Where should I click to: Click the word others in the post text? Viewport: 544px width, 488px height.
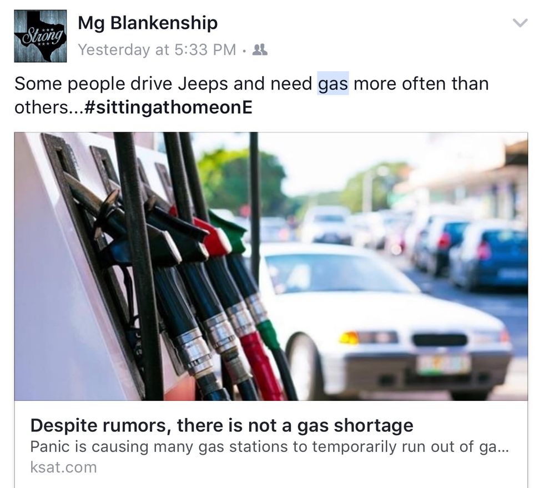point(41,107)
